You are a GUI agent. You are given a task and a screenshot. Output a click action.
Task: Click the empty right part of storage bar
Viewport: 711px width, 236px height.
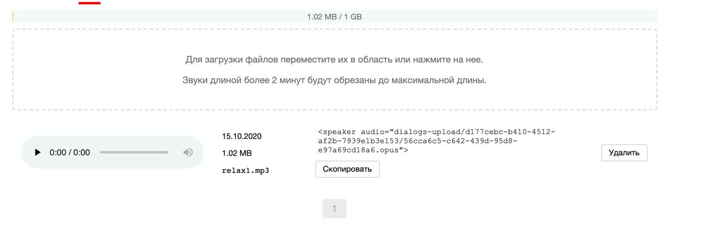click(555, 17)
